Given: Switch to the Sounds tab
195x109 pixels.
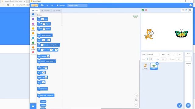Looking at the screenshot, I should point(57,11).
